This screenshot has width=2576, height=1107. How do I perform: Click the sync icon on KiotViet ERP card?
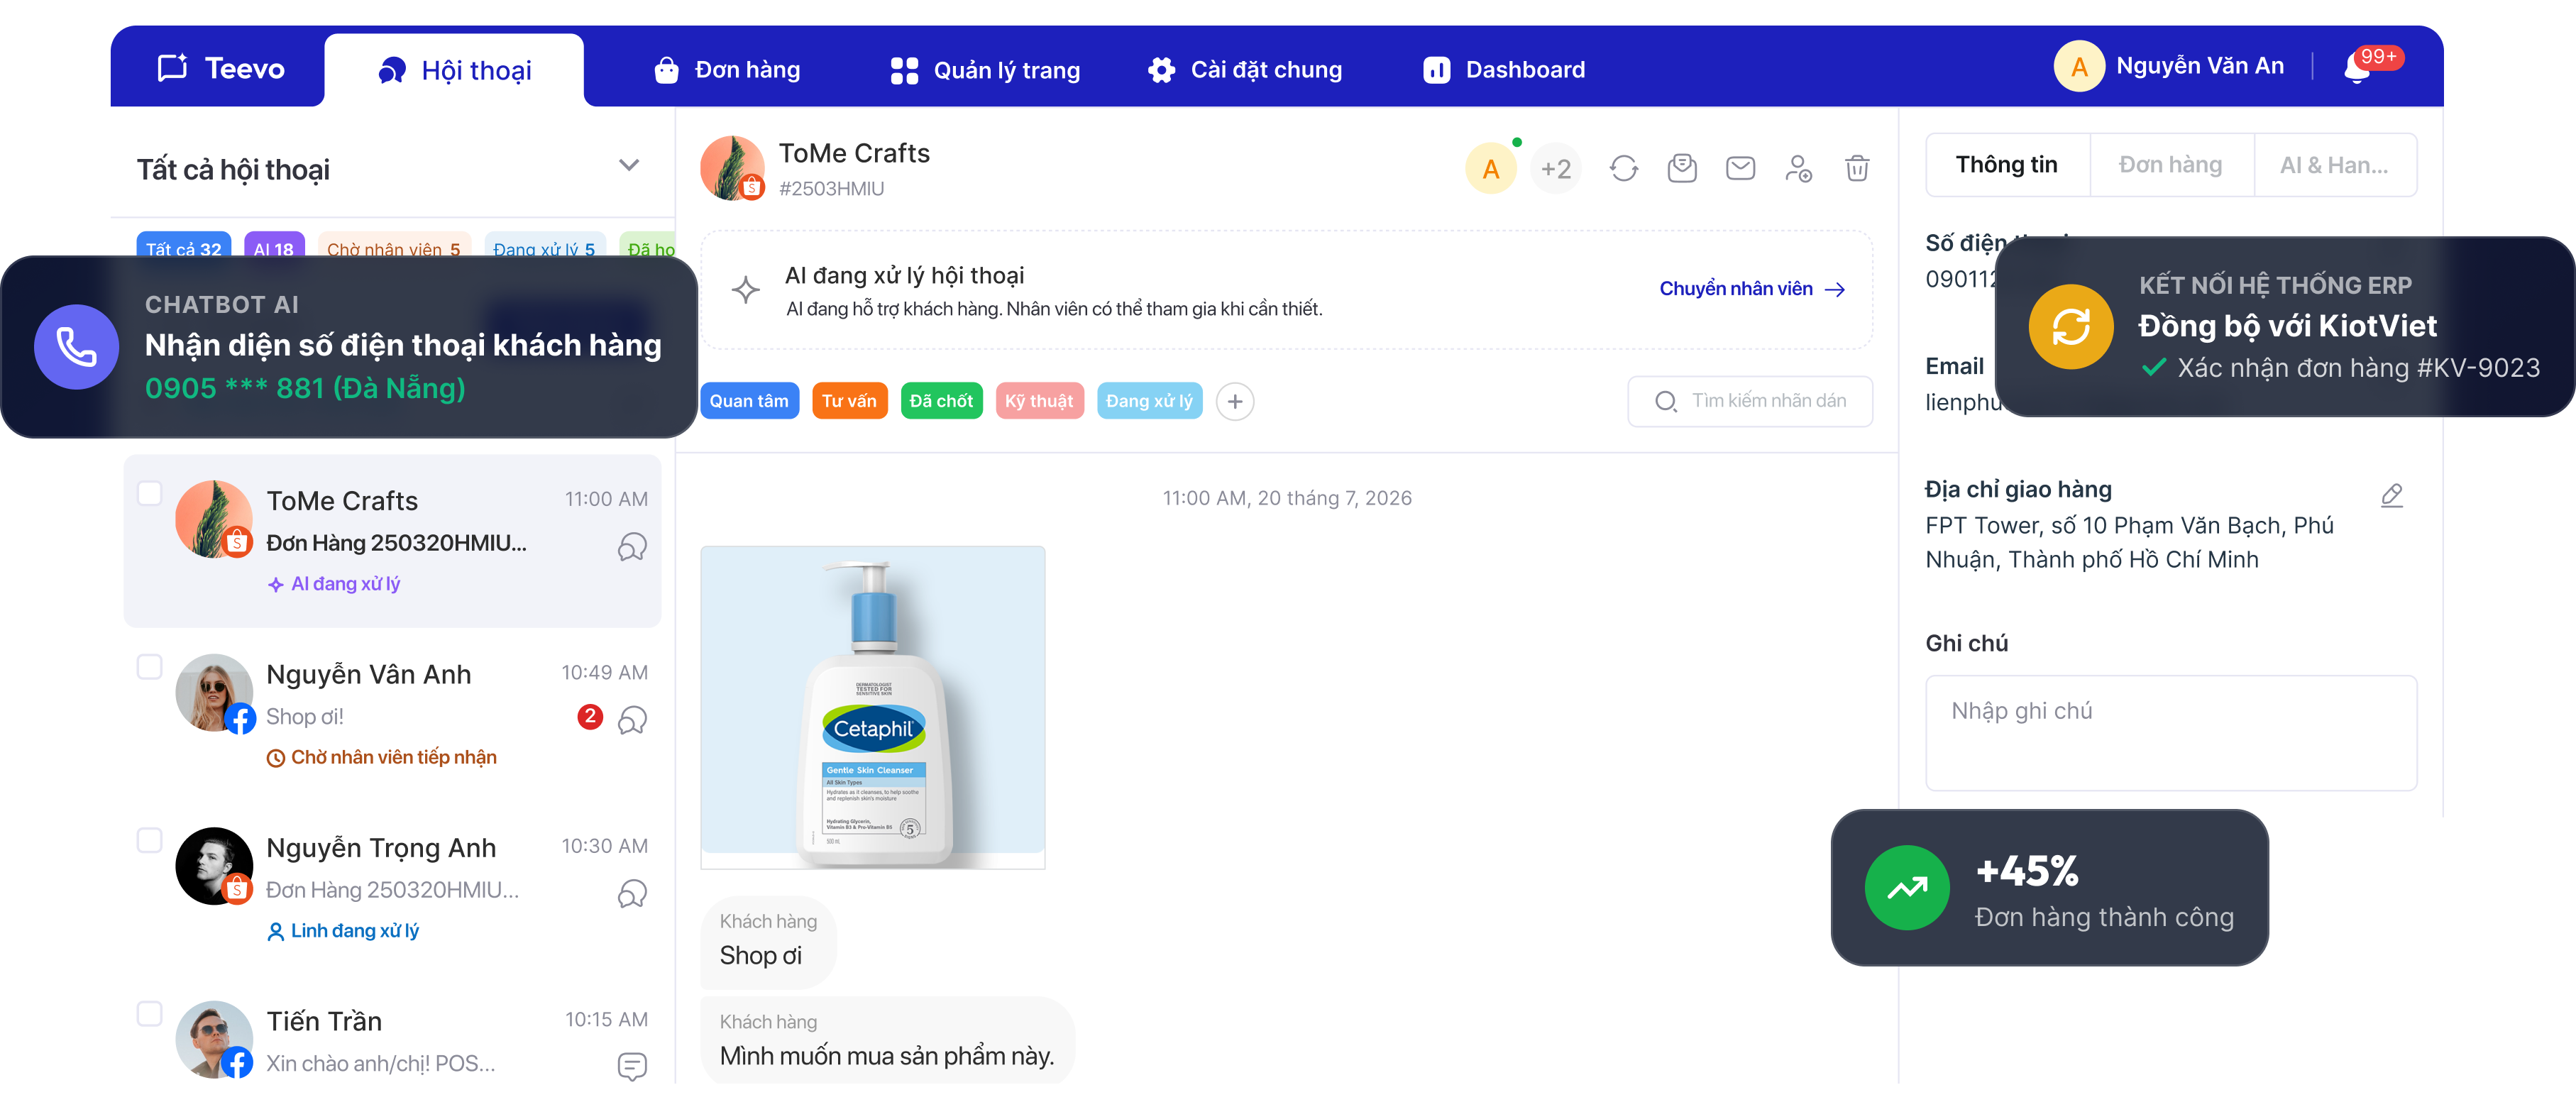[x=2071, y=326]
